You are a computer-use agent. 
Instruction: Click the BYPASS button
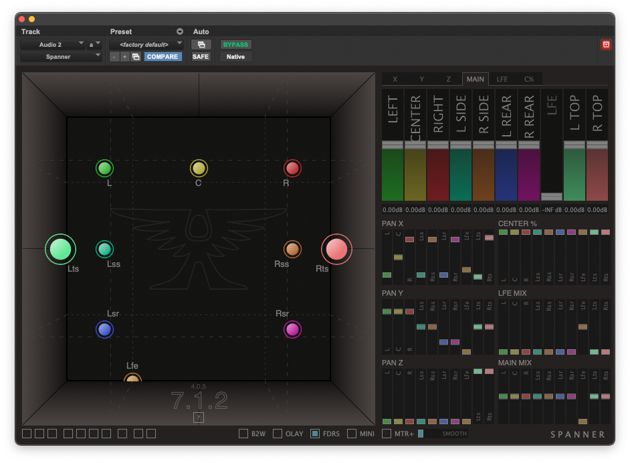click(235, 45)
